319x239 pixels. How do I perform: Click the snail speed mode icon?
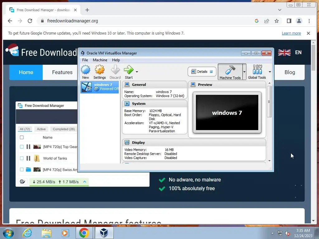click(x=22, y=182)
